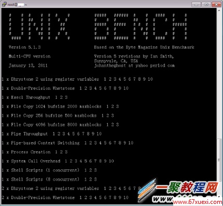Click the vertical scrollbar thumb
The height and width of the screenshot is (206, 223).
(x=219, y=160)
